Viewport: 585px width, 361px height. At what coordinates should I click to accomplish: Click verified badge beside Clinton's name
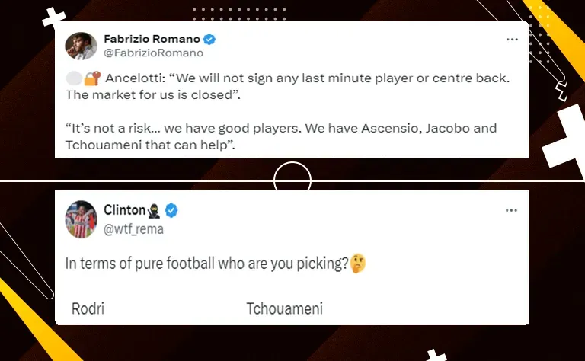(x=172, y=209)
